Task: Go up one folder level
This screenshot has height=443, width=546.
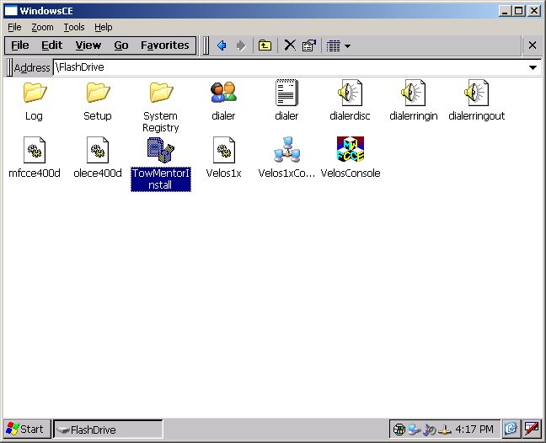Action: (x=265, y=45)
